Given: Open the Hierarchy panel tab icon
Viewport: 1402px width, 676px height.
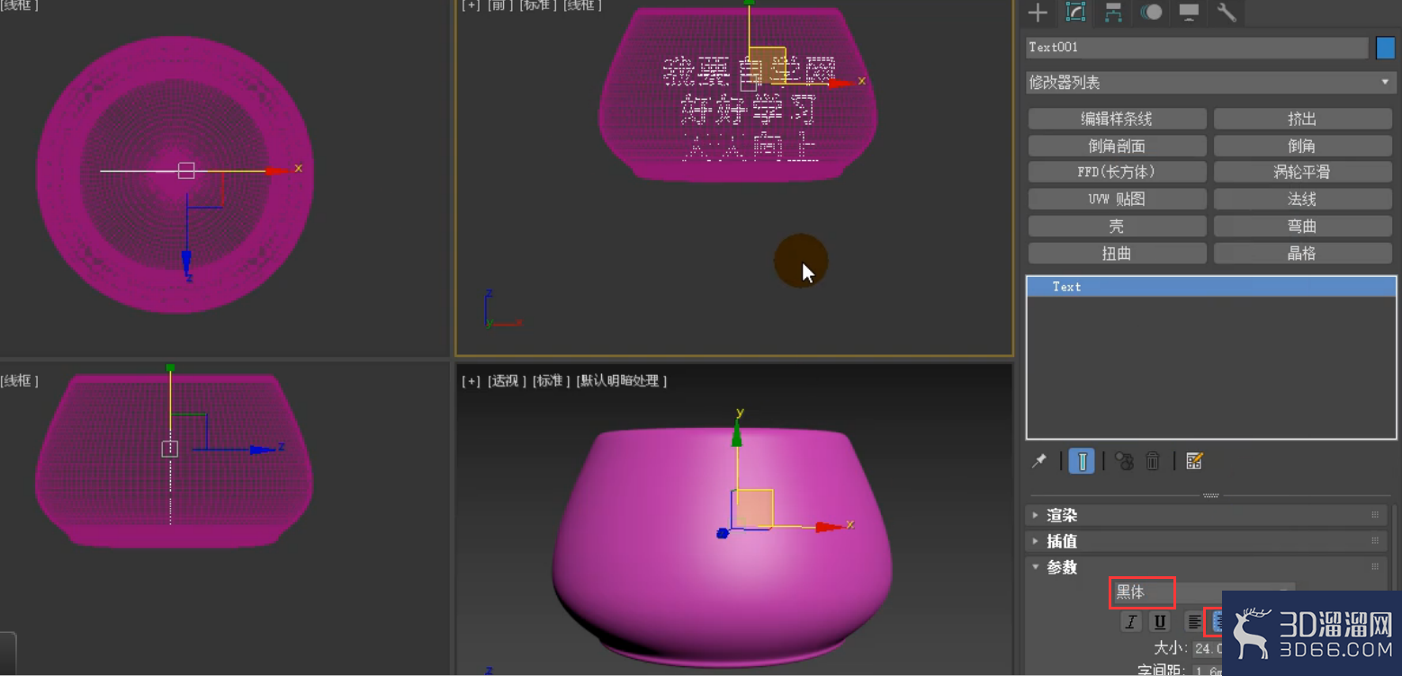Looking at the screenshot, I should (x=1113, y=13).
